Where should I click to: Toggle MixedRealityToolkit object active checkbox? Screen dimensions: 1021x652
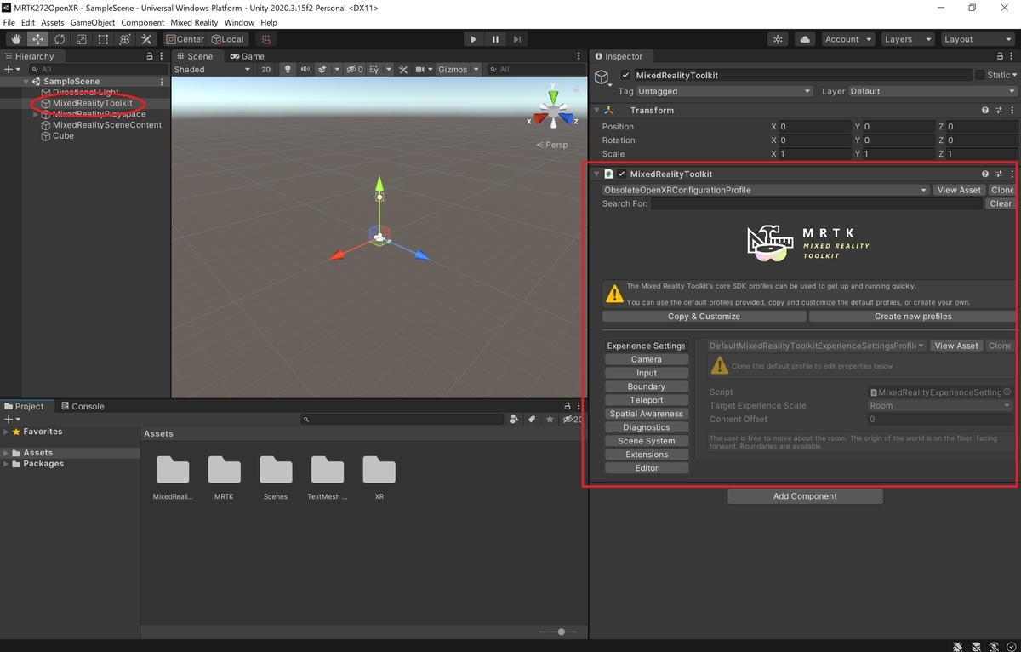click(625, 75)
